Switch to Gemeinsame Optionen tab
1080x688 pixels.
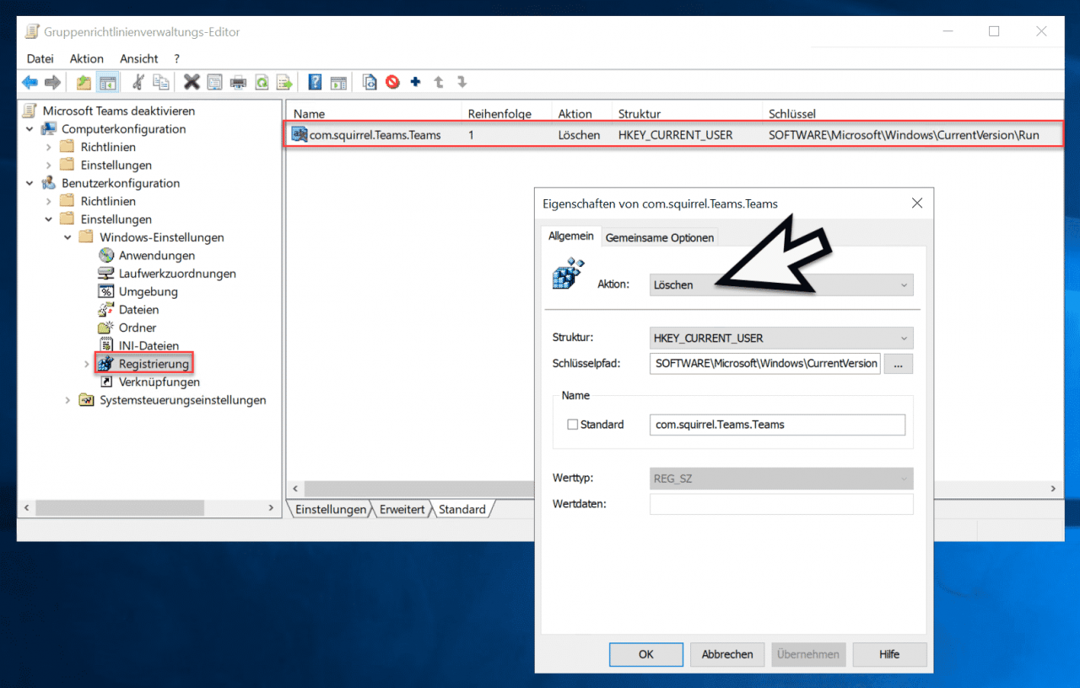(660, 237)
